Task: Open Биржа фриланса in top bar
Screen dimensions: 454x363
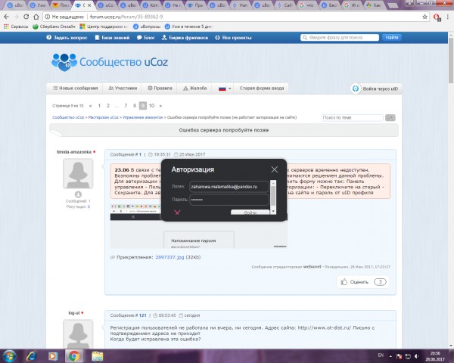Action: (x=185, y=38)
